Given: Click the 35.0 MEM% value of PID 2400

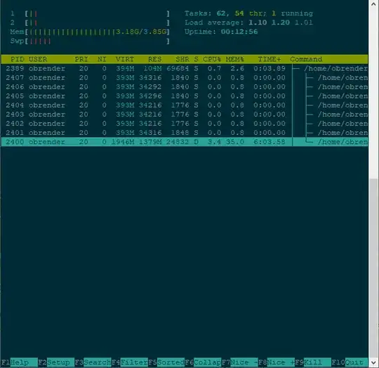Looking at the screenshot, I should [234, 142].
